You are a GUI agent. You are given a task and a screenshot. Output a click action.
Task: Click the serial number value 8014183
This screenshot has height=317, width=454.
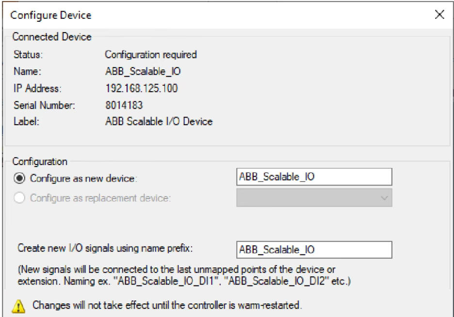pyautogui.click(x=124, y=105)
